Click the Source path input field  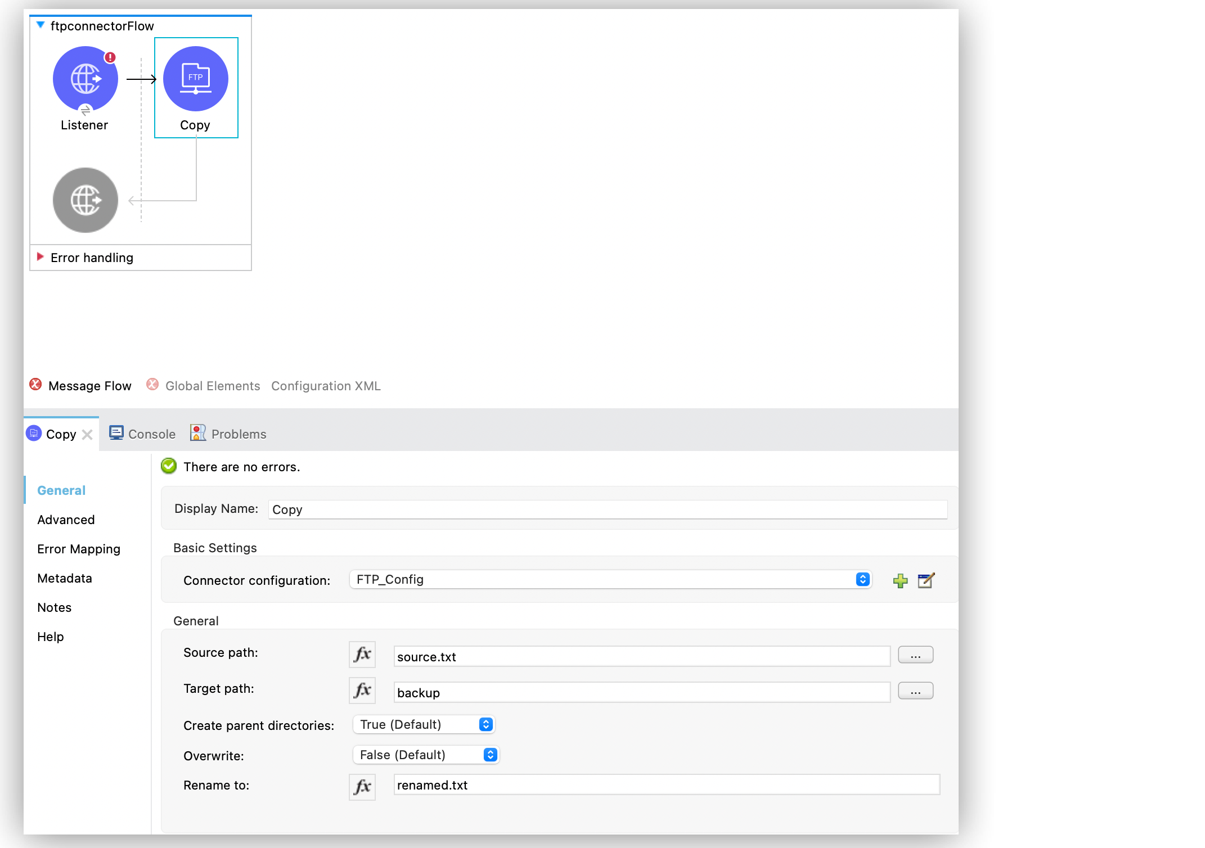point(642,656)
